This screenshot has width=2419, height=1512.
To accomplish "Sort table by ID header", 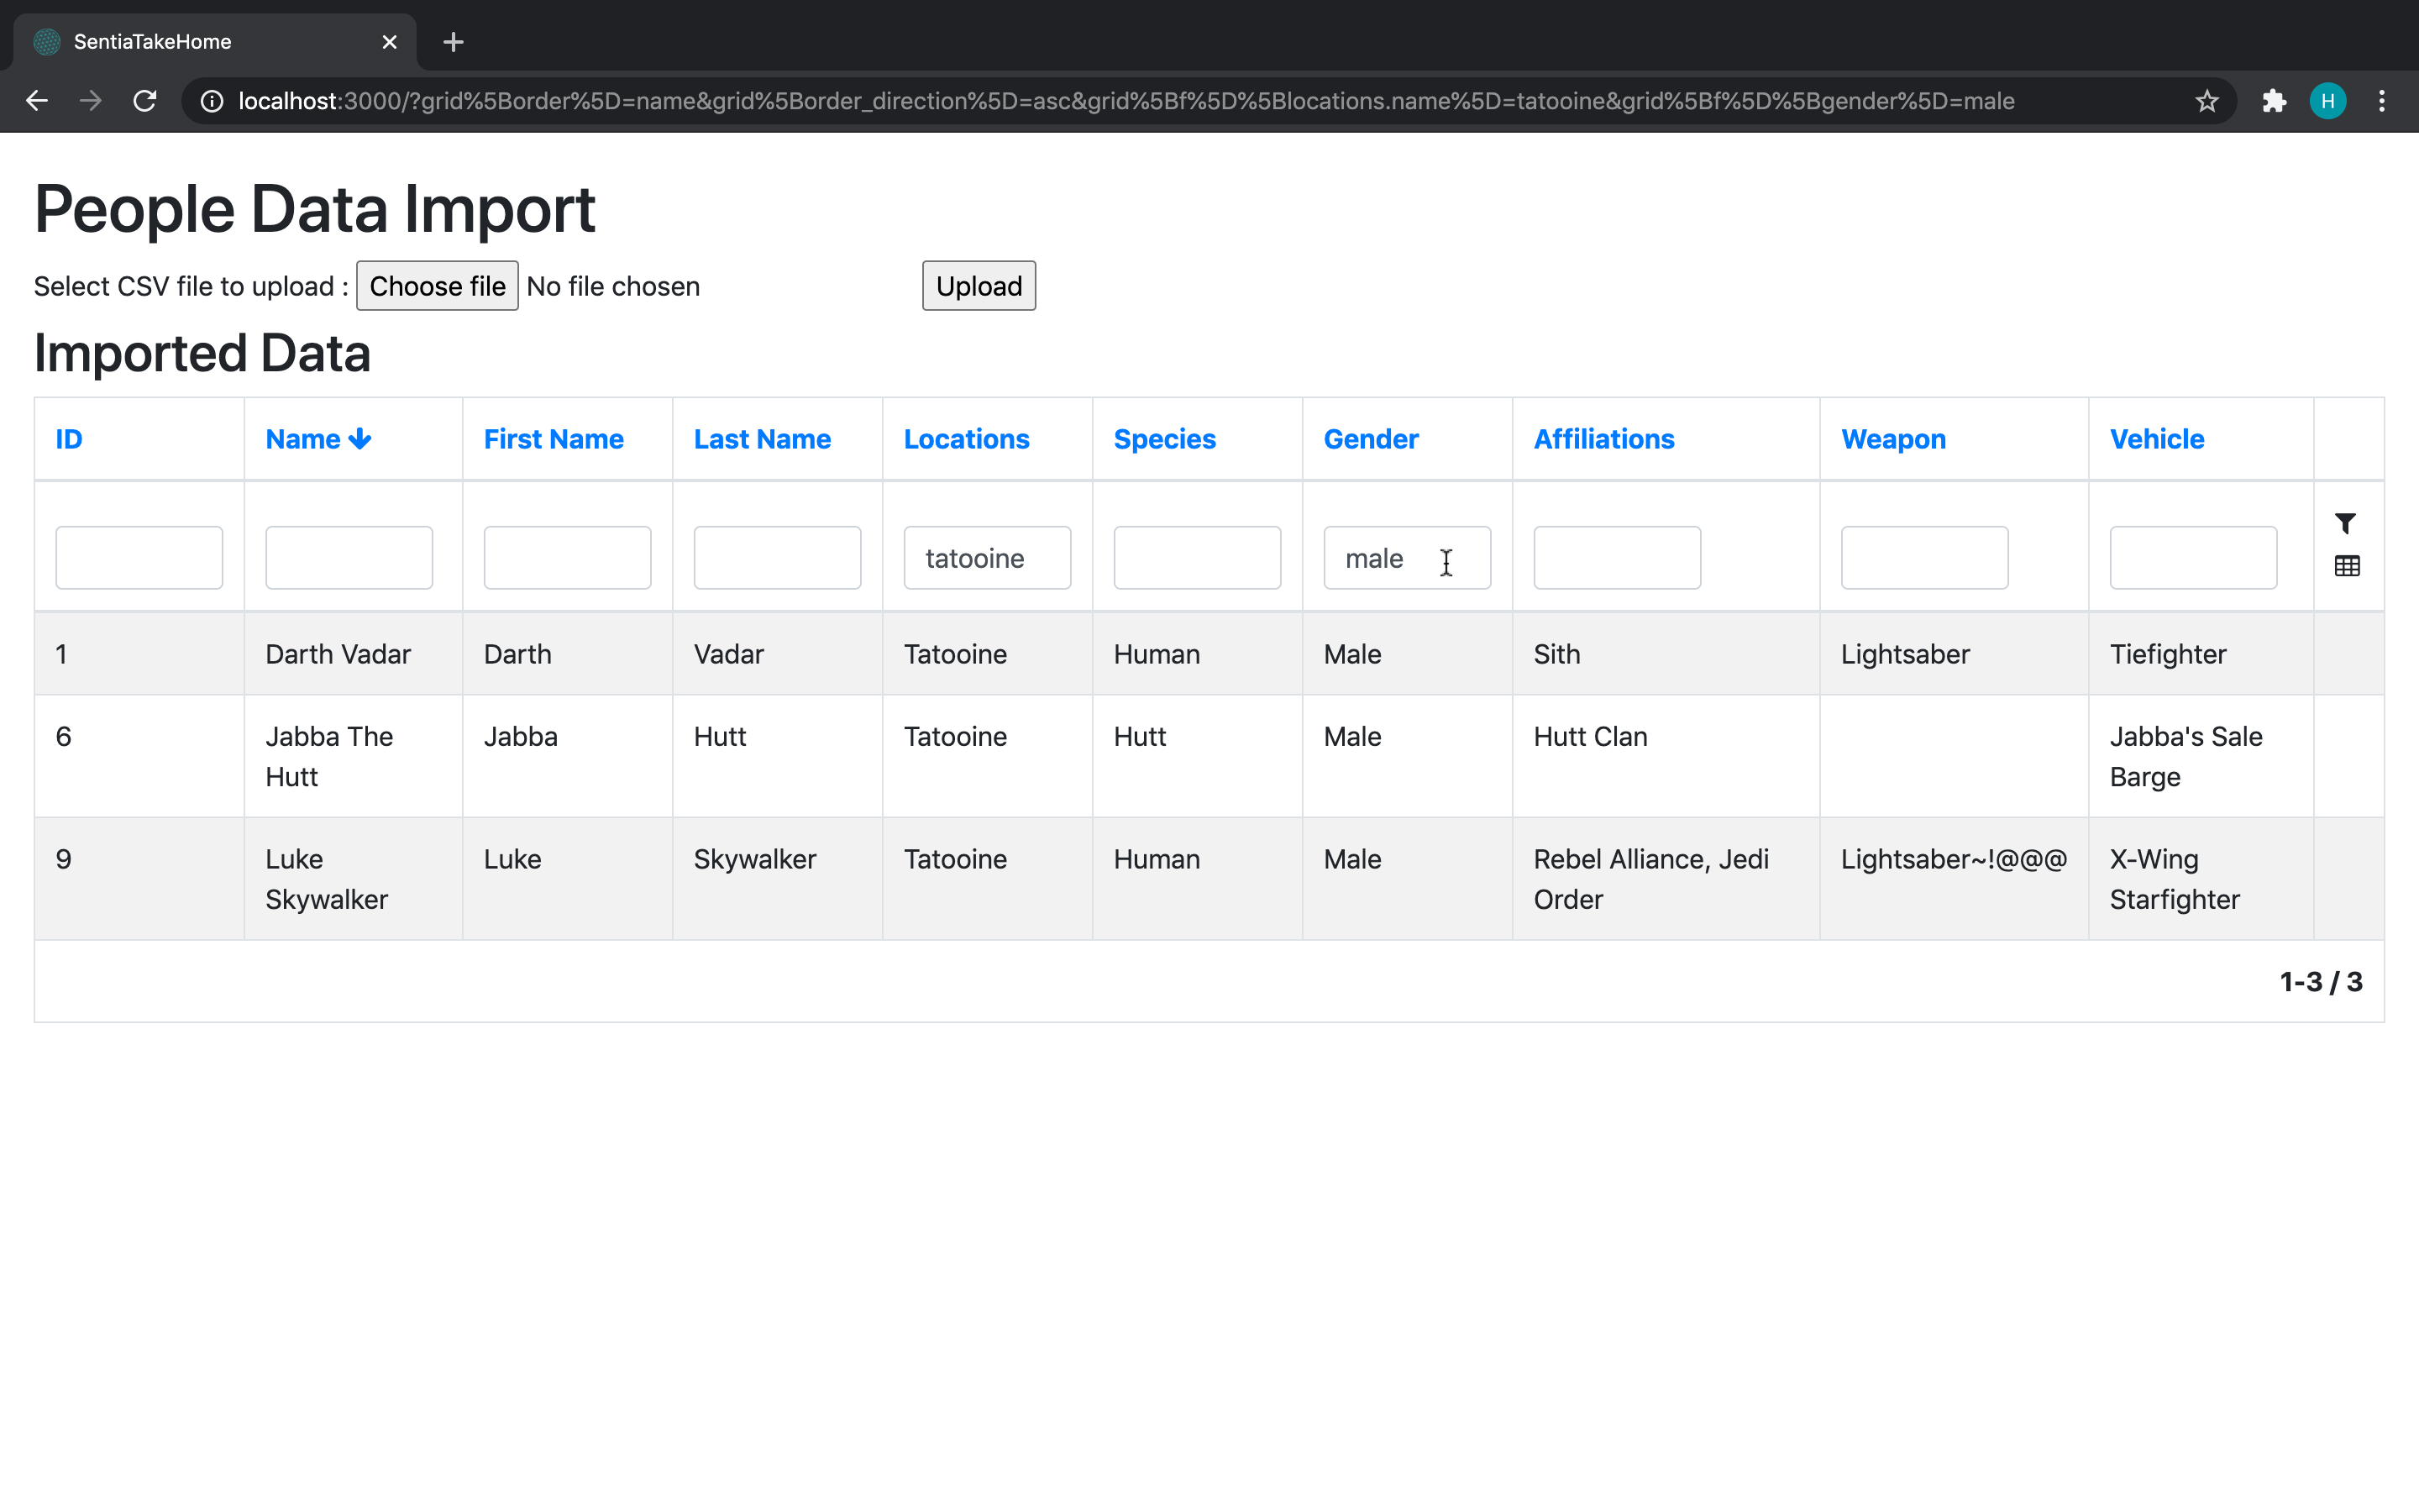I will (x=69, y=439).
